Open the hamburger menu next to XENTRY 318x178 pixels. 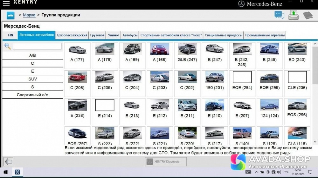pyautogui.click(x=6, y=3)
